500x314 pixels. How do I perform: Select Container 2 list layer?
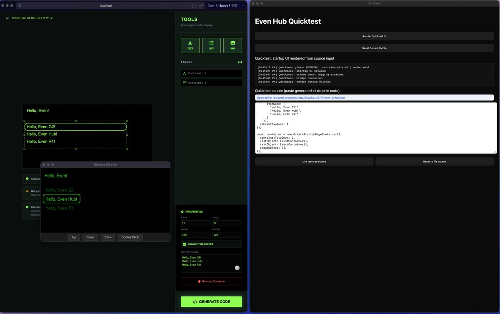[211, 83]
